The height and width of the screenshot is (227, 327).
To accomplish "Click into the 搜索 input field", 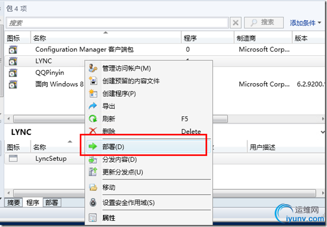I will point(117,22).
